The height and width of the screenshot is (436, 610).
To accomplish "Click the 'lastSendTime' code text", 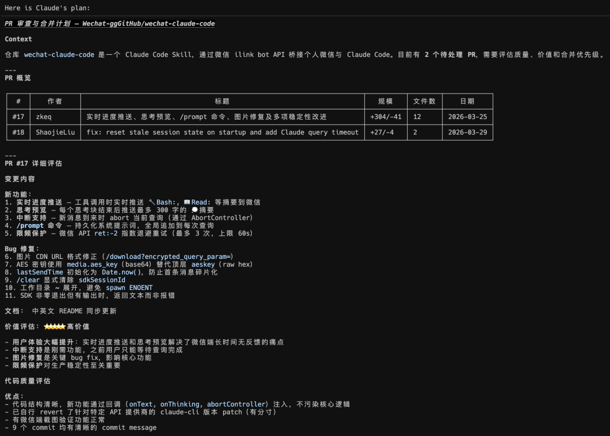I will click(x=40, y=272).
